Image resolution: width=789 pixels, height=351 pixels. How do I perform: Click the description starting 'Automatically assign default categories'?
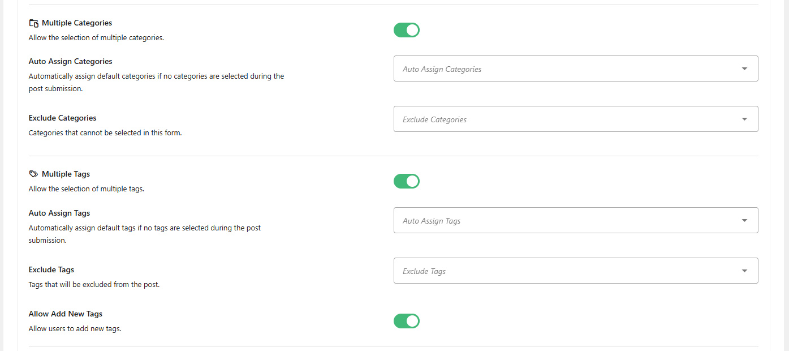click(157, 83)
